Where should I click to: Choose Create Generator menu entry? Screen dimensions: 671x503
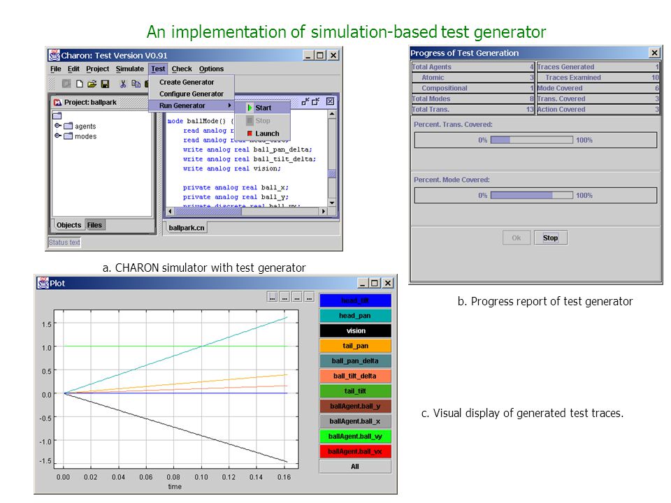point(192,82)
